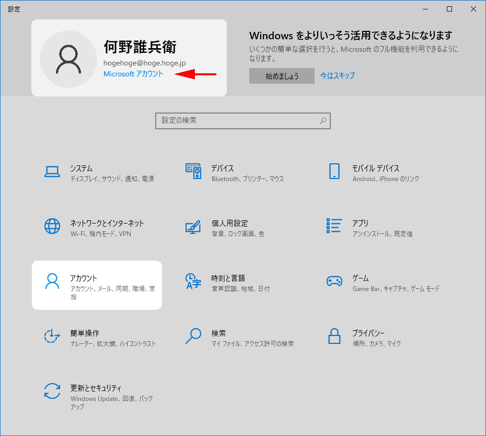Open the Apps list icon
Image resolution: width=486 pixels, height=436 pixels.
tap(334, 226)
